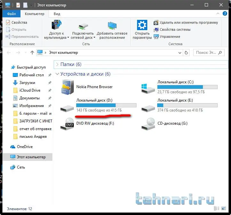The height and width of the screenshot is (215, 231).
Task: Open the recent locations dropdown arrow
Action: click(x=26, y=53)
